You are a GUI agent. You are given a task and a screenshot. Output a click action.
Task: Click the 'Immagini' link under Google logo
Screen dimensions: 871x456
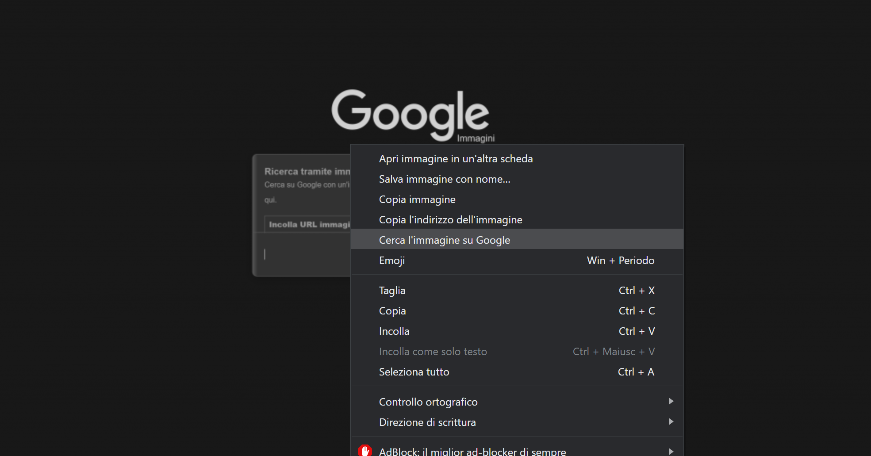pos(476,138)
